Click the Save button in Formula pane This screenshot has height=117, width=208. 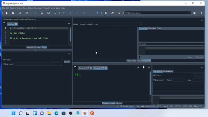click(x=190, y=57)
